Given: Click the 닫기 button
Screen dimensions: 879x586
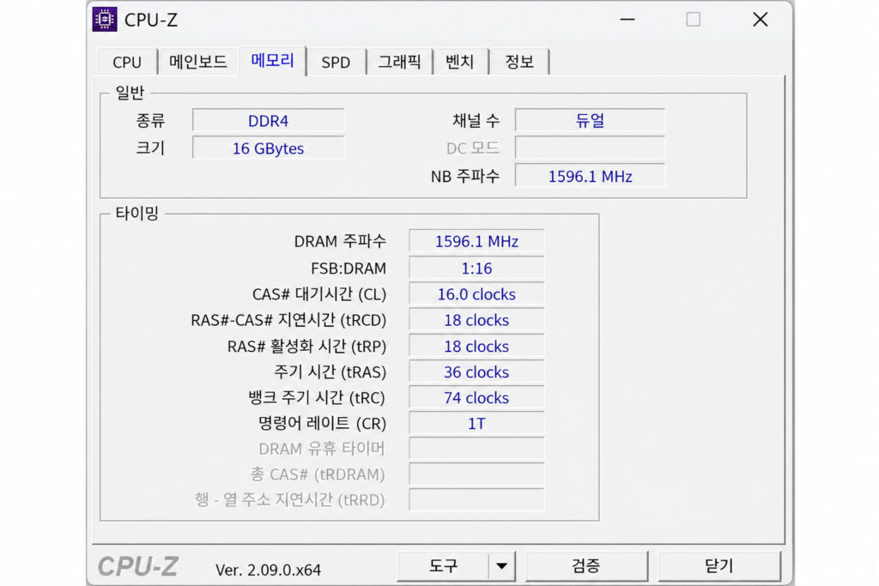Looking at the screenshot, I should click(x=719, y=565).
